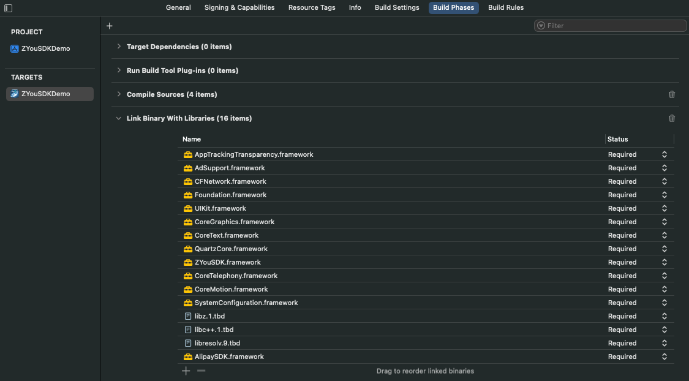Delete the Compile Sources phase via trash icon
The height and width of the screenshot is (381, 689).
click(x=672, y=94)
